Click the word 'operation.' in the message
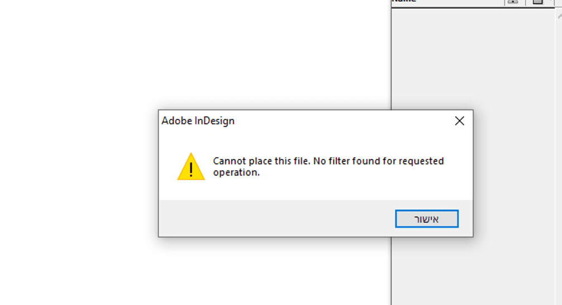Image resolution: width=562 pixels, height=305 pixels. click(236, 172)
